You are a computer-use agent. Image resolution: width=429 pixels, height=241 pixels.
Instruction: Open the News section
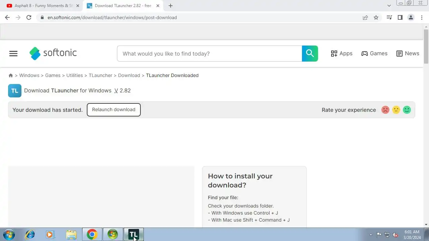click(408, 54)
